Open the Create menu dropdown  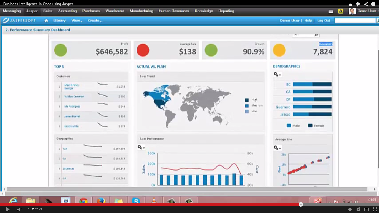[x=95, y=21]
